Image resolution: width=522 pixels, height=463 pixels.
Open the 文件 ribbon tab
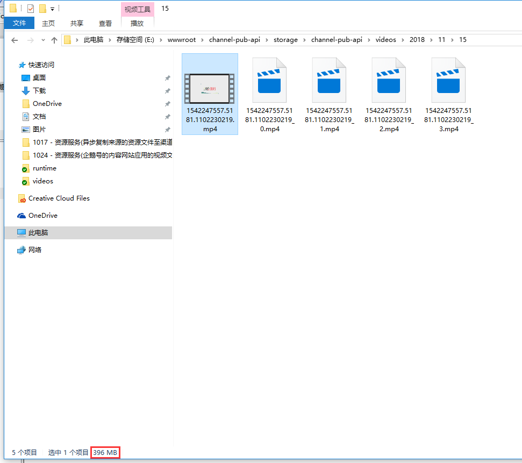19,23
